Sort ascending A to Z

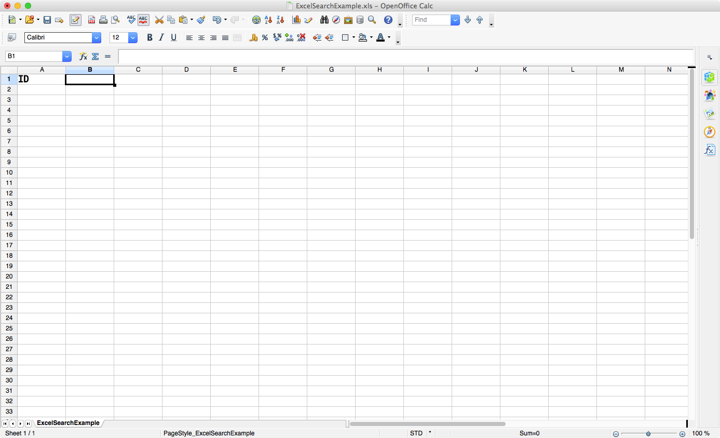tap(268, 20)
